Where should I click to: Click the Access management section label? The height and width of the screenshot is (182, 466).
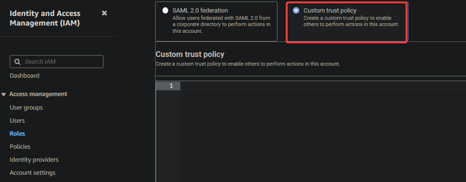point(38,94)
